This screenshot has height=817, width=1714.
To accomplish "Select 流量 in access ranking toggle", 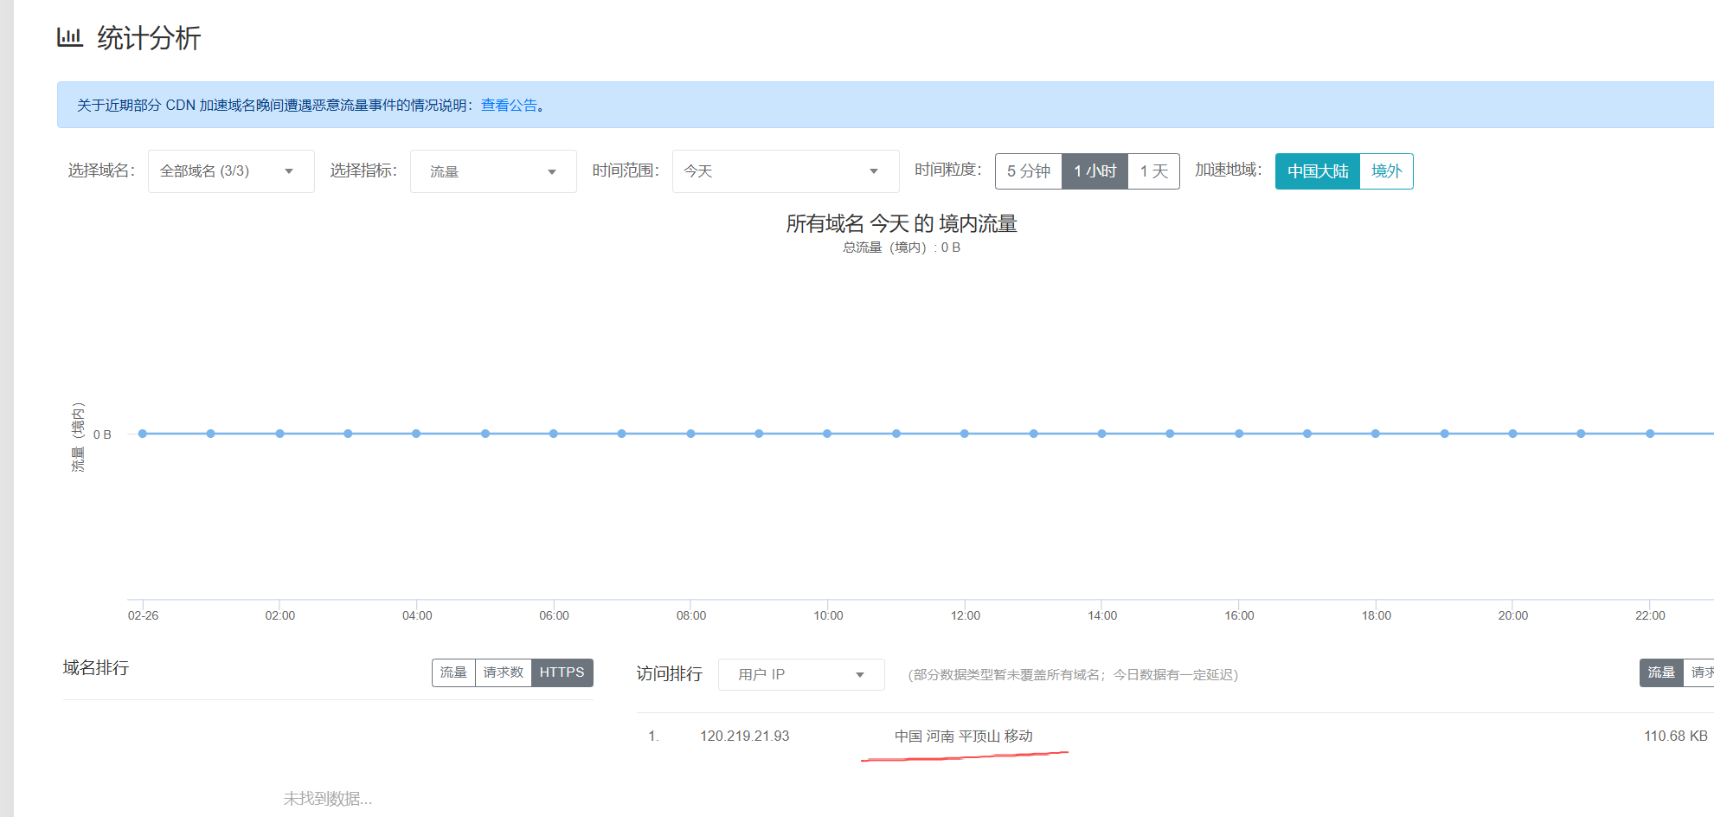I will click(1660, 672).
